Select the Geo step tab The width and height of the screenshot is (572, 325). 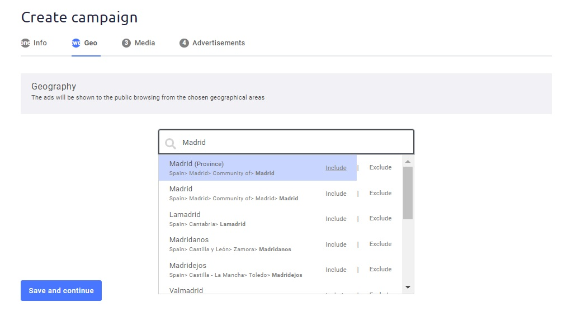(x=84, y=43)
